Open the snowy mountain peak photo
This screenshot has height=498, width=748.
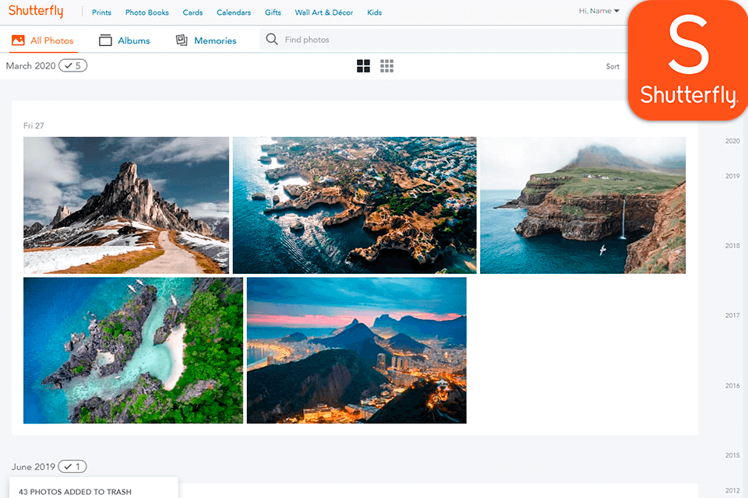point(126,205)
